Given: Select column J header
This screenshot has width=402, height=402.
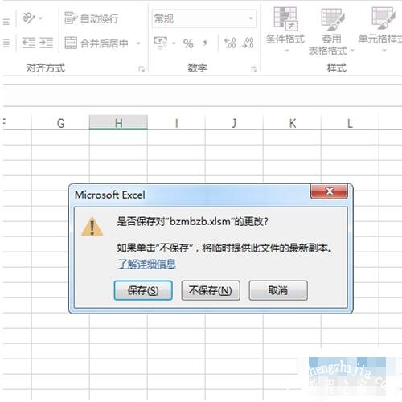Looking at the screenshot, I should tap(234, 123).
